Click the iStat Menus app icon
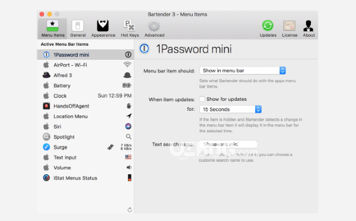Viewport: 356px width, 221px height. [x=46, y=178]
